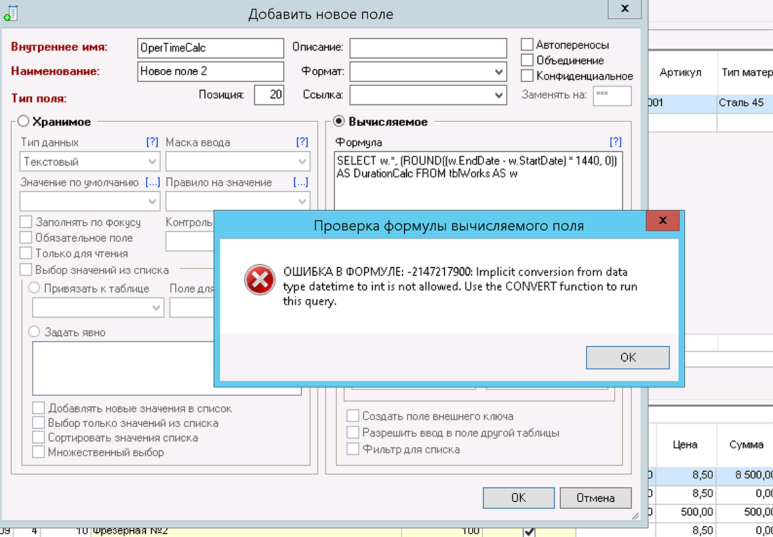Check Создать поле внешнего ключа
The image size is (773, 537).
point(353,415)
